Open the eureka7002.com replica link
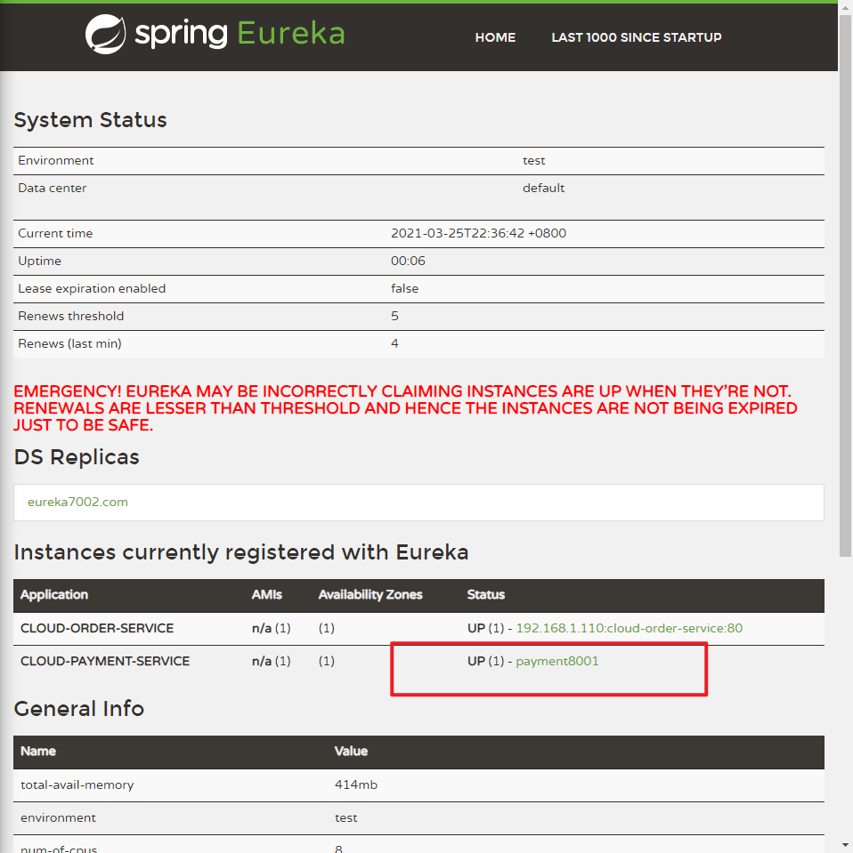853x853 pixels. (77, 502)
